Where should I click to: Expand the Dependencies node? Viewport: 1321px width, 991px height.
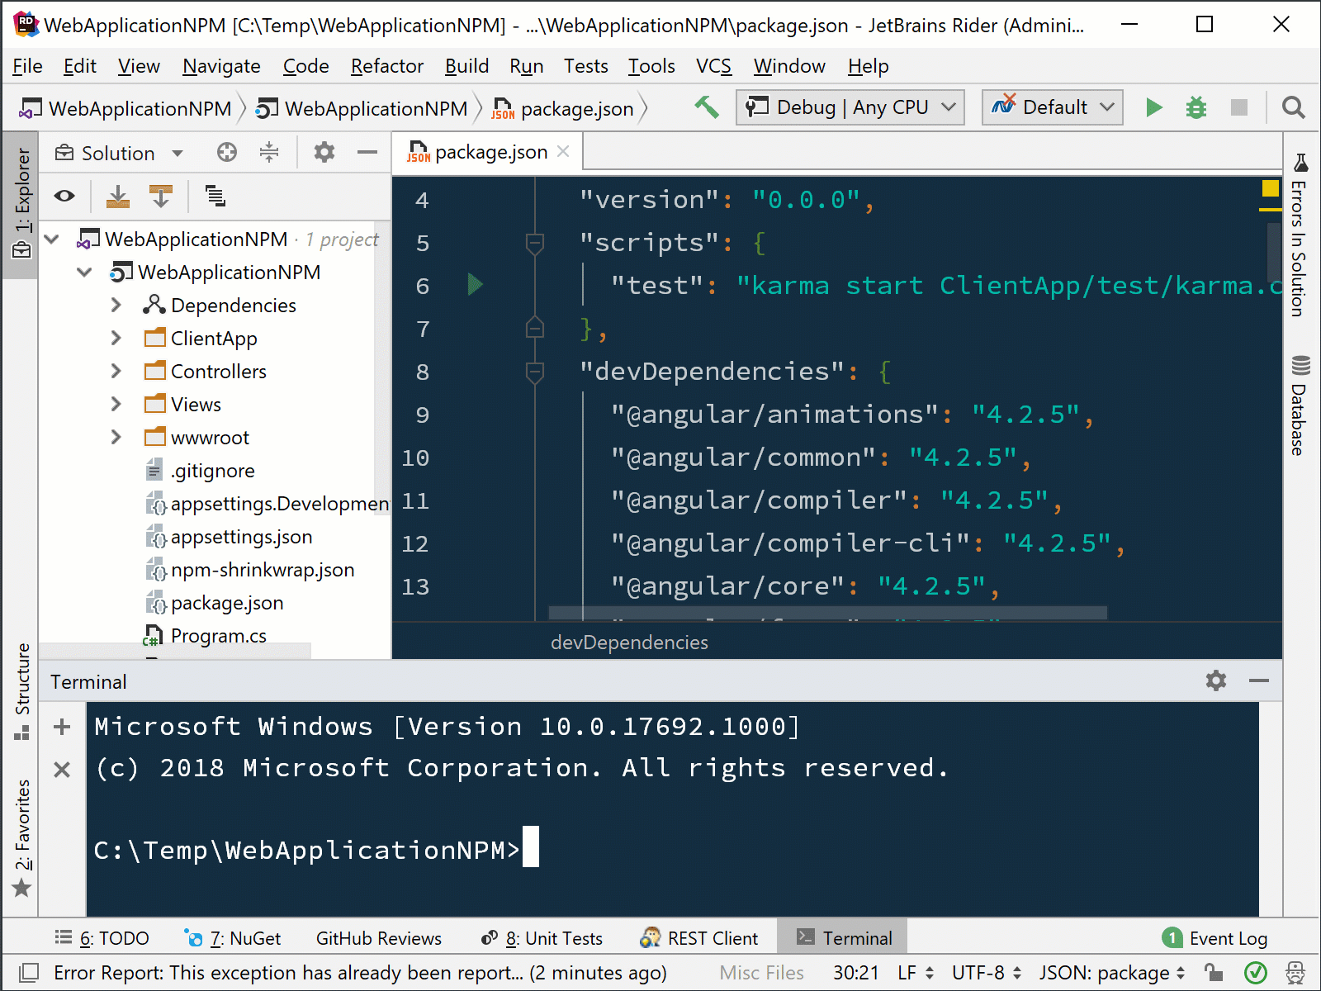click(x=116, y=305)
